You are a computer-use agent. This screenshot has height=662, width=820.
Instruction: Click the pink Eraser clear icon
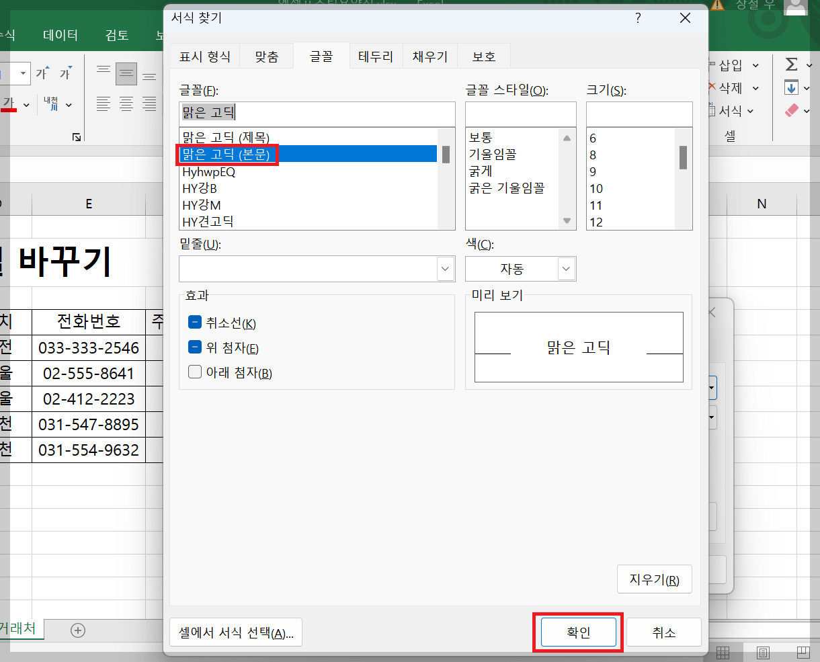tap(793, 110)
